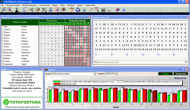Click the pencil edit toolbar icon

[x=90, y=10]
